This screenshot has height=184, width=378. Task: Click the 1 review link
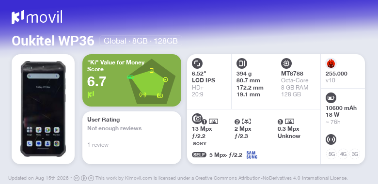coord(98,145)
